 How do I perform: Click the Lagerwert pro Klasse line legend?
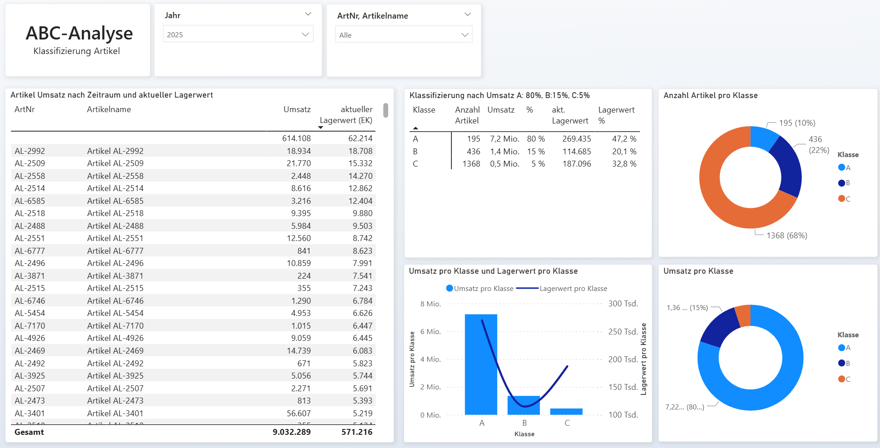527,288
